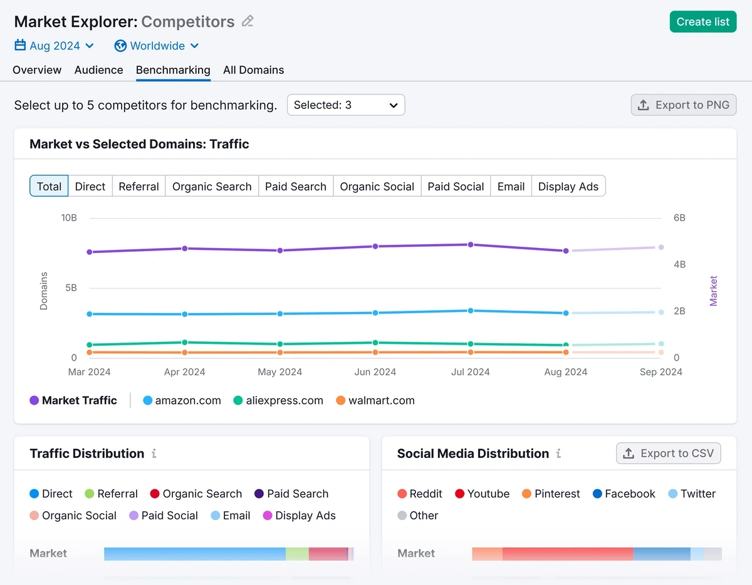Viewport: 752px width, 585px height.
Task: Click the globe icon beside Worldwide
Action: (x=120, y=46)
